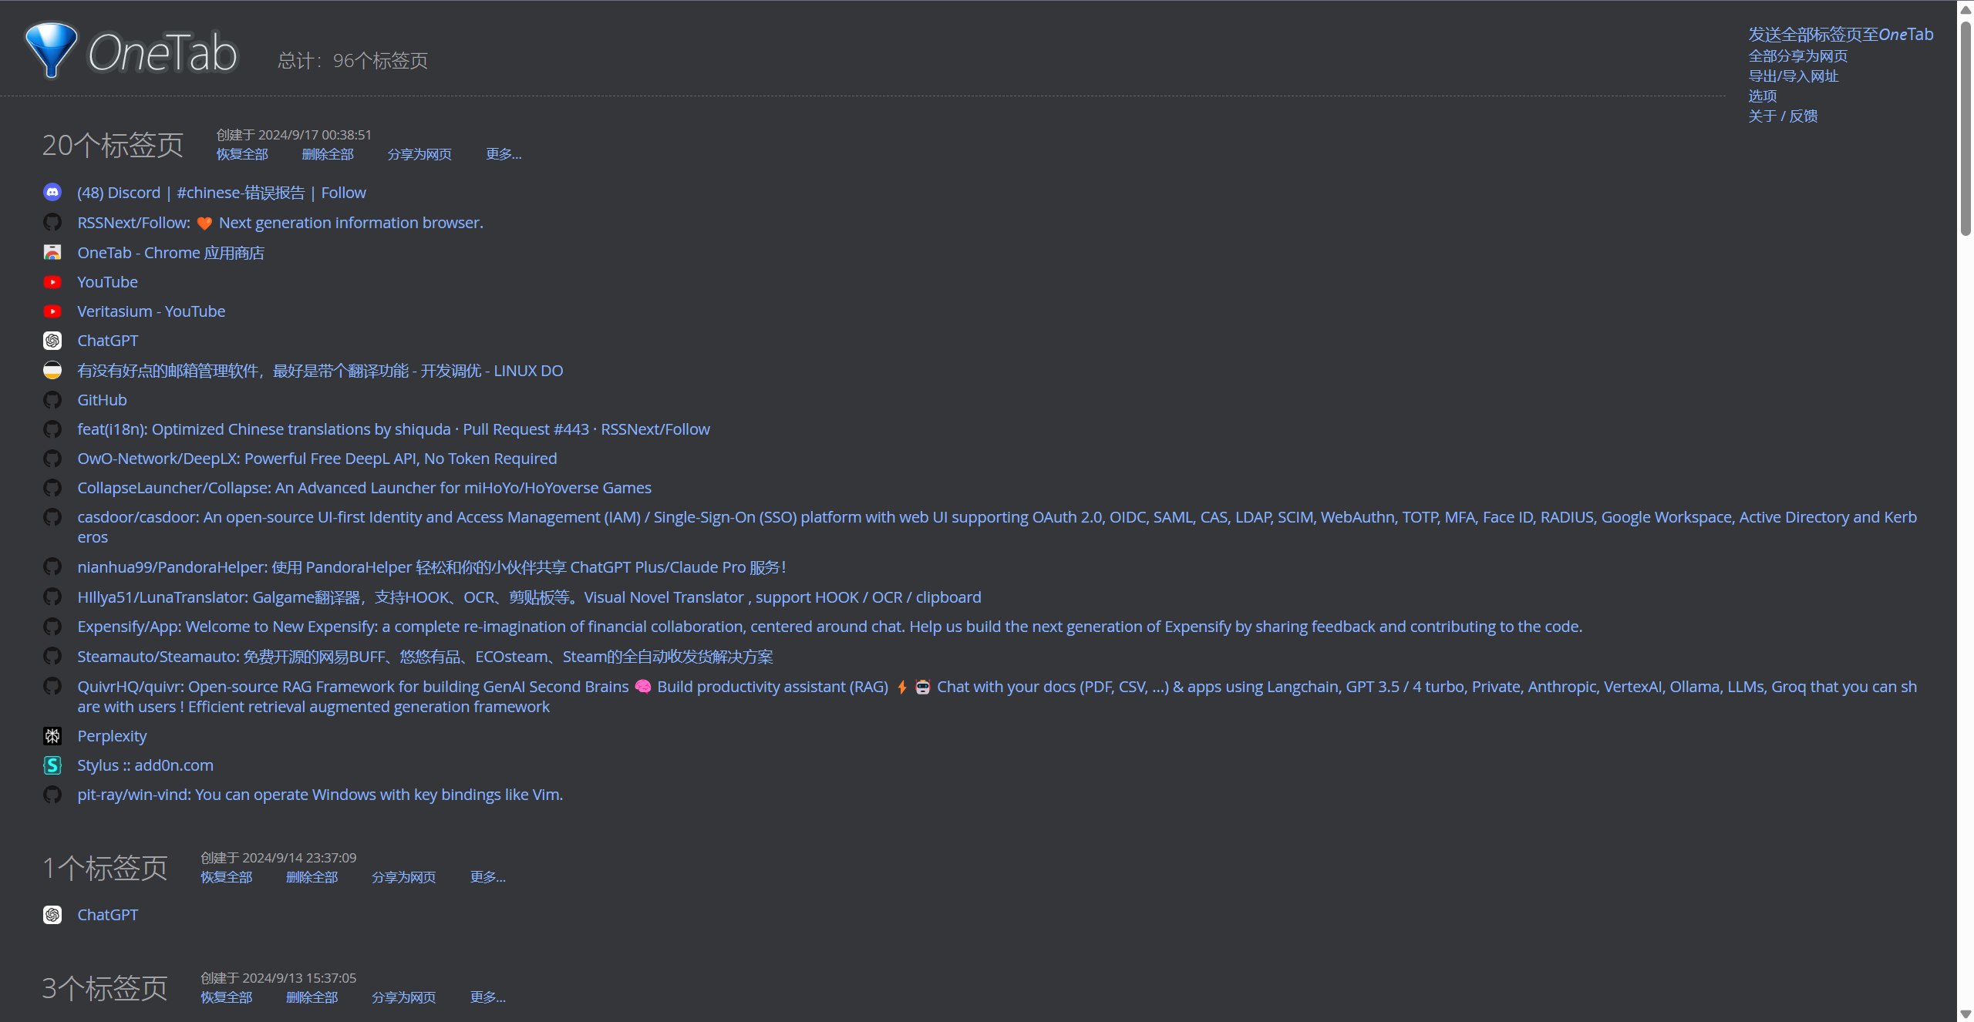The height and width of the screenshot is (1022, 1974).
Task: Click the Chrome Web Store favicon for OneTab
Action: [52, 253]
